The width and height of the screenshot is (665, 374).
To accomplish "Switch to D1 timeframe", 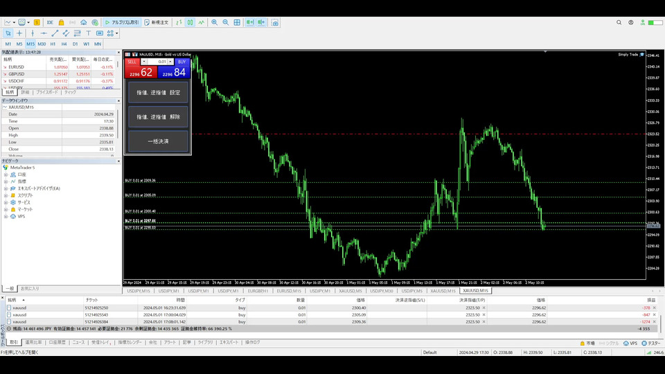I will point(75,44).
